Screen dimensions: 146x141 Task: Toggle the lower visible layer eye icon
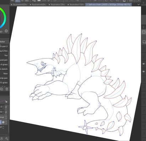[x=144, y=72]
